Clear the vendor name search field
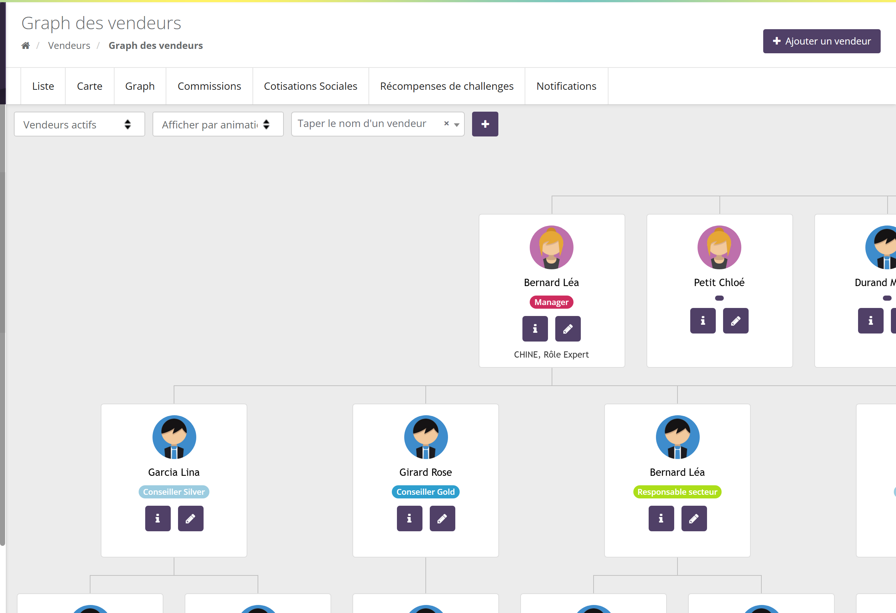 pyautogui.click(x=446, y=123)
